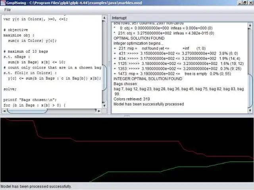Click the '# objective' comment line
254x190 pixels.
(15, 30)
